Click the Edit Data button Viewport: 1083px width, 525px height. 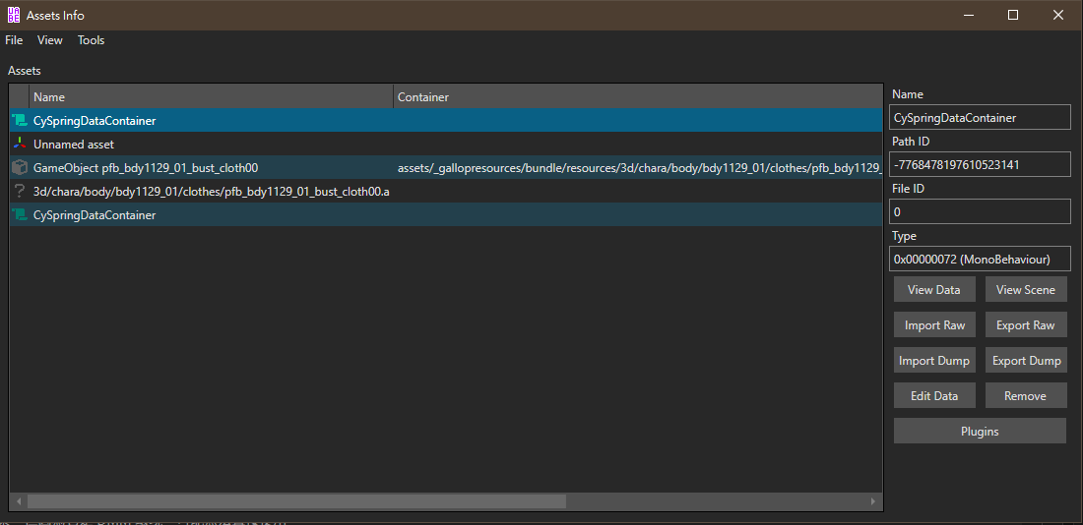934,396
